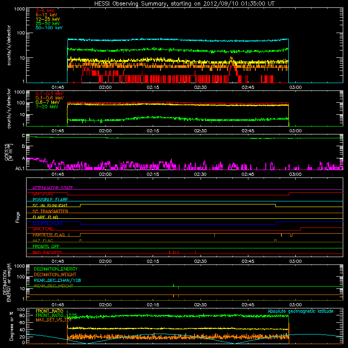Click the DECIMATION_ENERGY legend label
The image size is (348, 348).
tap(56, 269)
